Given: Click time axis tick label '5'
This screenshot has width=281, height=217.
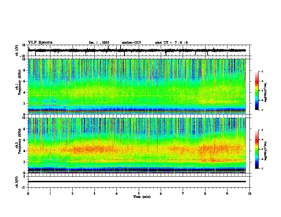Looking at the screenshot, I should click(x=139, y=194).
